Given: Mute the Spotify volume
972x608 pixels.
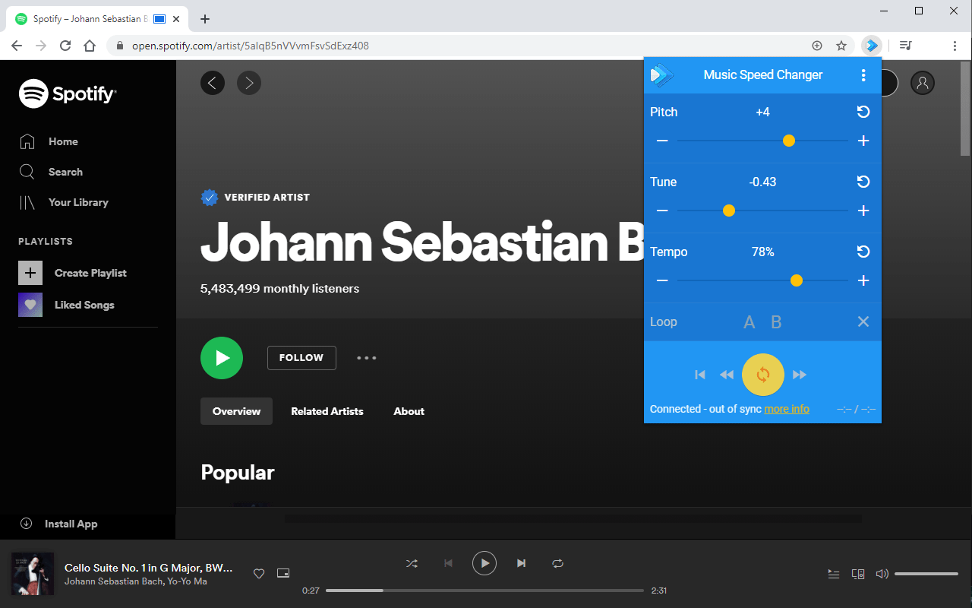Looking at the screenshot, I should point(882,574).
